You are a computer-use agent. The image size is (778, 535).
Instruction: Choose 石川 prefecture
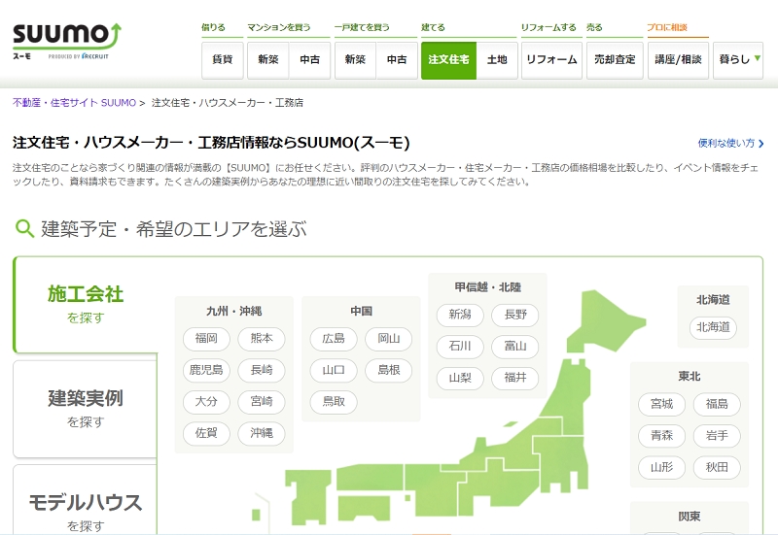(x=460, y=347)
